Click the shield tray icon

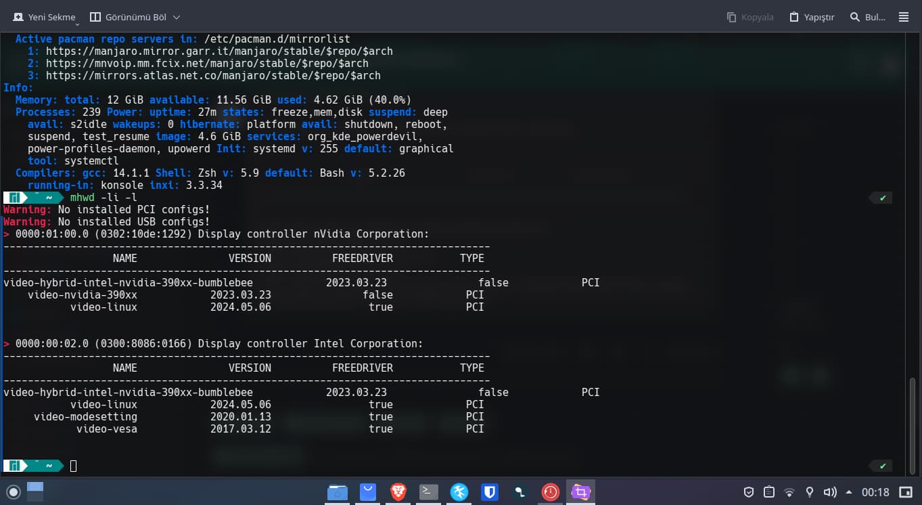(x=748, y=492)
